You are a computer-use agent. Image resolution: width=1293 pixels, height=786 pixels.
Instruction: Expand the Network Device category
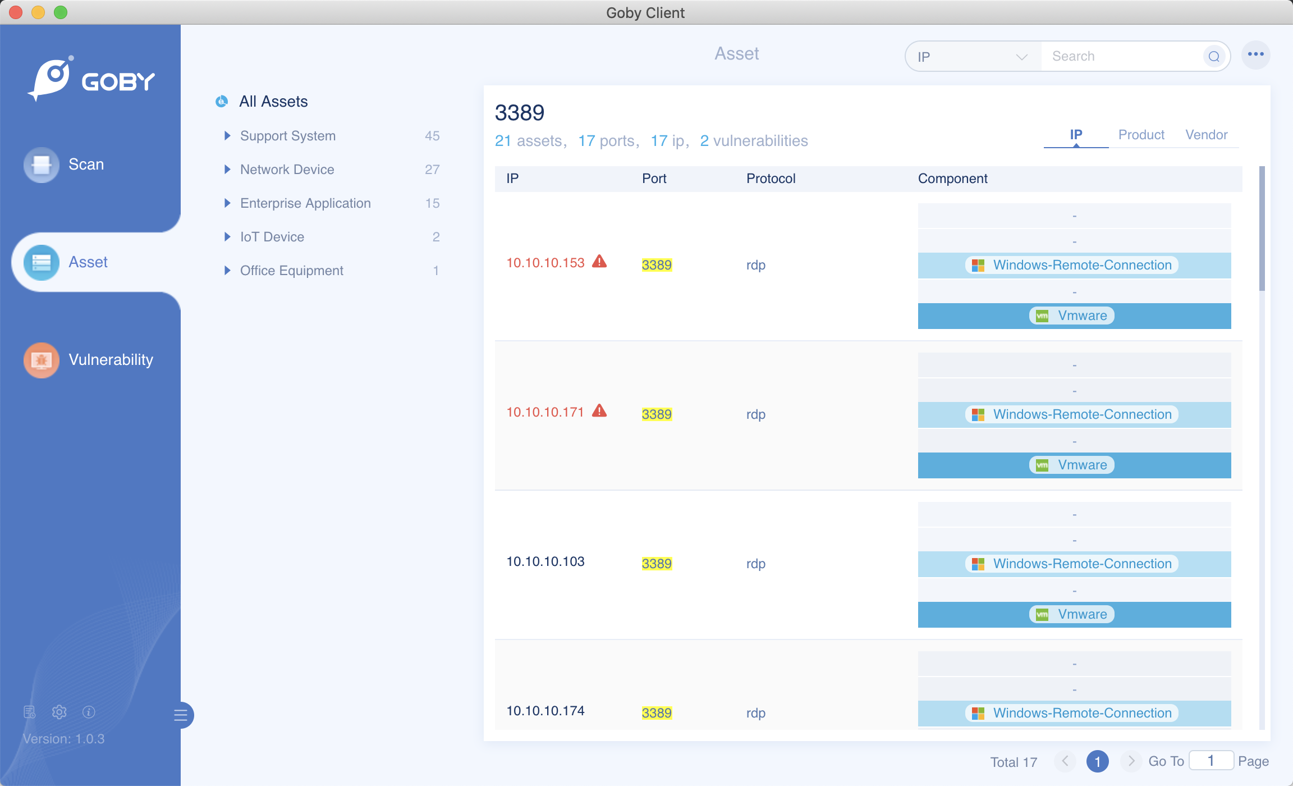tap(227, 170)
